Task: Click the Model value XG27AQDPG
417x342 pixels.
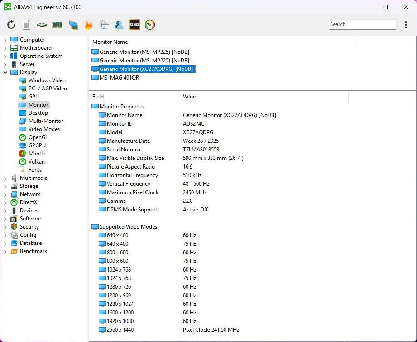Action: click(x=198, y=132)
